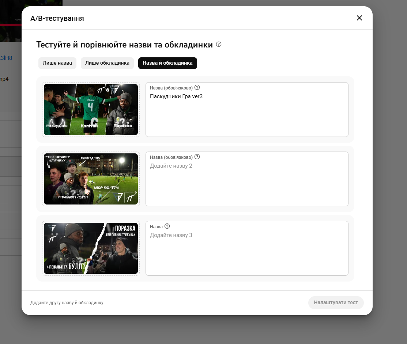Click the heading 'Тестуйте й порівнюйте назви та обкладинки'
This screenshot has width=407, height=344.
coord(124,45)
